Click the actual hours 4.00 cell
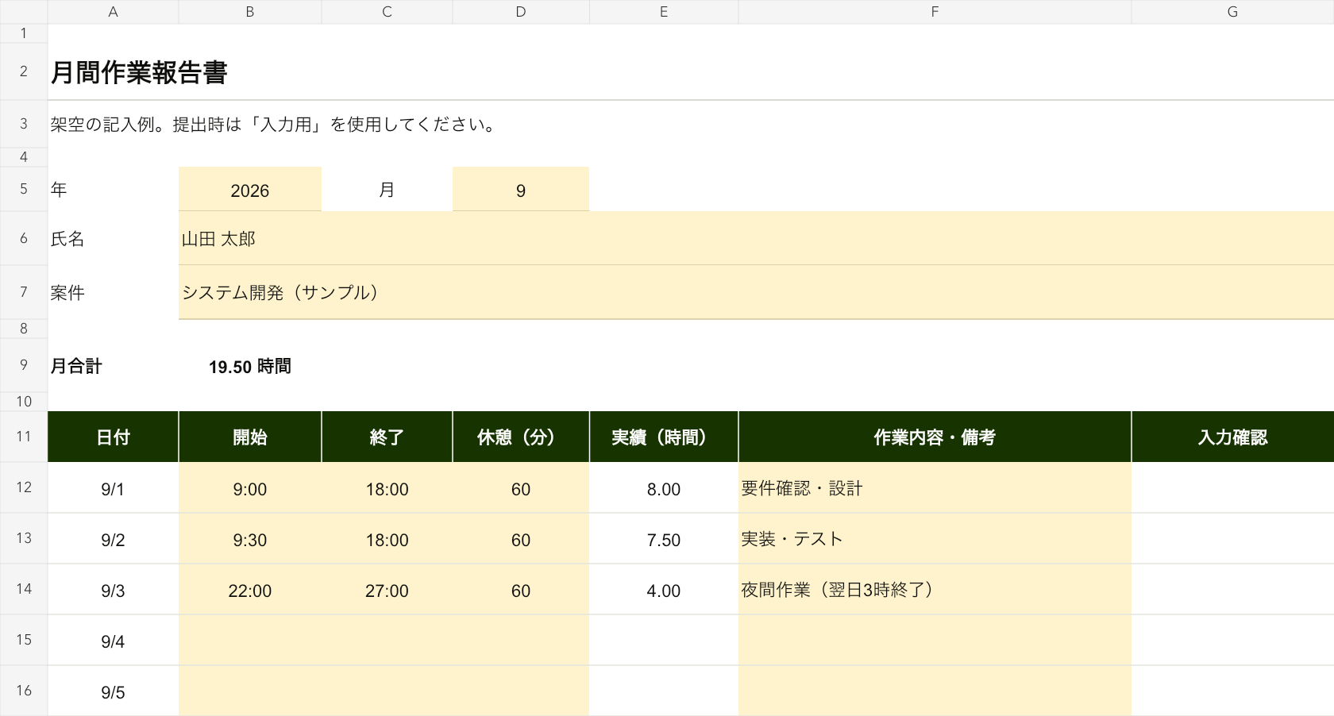The height and width of the screenshot is (716, 1334). tap(664, 590)
